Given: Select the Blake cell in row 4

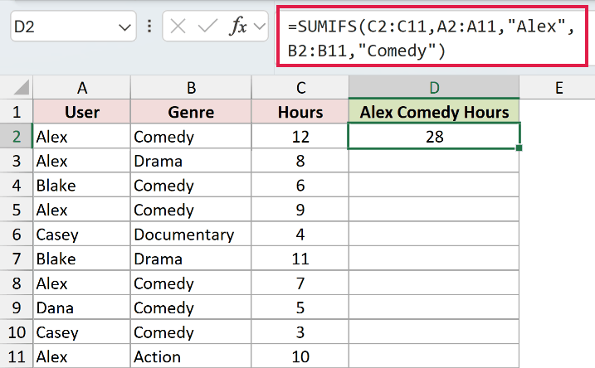Looking at the screenshot, I should pyautogui.click(x=82, y=186).
